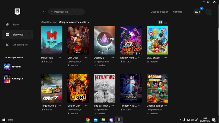This screenshot has height=123, width=219.
Task: Open Carrinho
Action: pyautogui.click(x=178, y=12)
